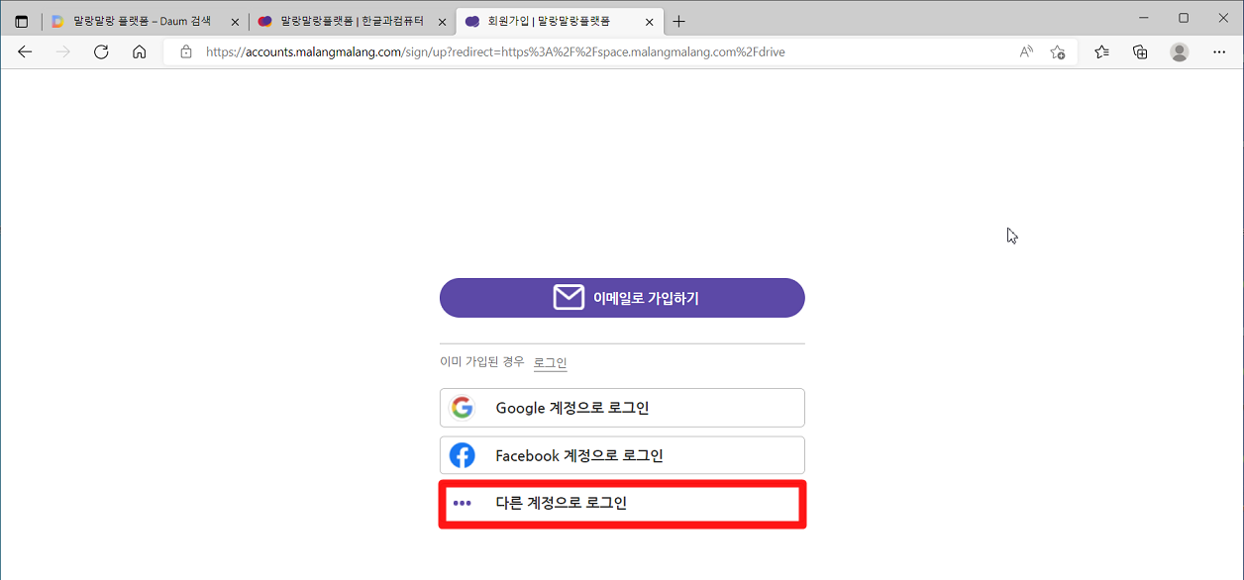Open the Collections icon
Viewport: 1244px width, 580px height.
pyautogui.click(x=1140, y=52)
